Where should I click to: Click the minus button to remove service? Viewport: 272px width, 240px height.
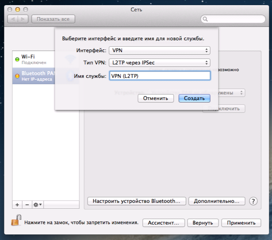click(x=27, y=204)
